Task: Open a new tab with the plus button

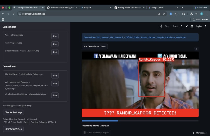Action: (182, 8)
